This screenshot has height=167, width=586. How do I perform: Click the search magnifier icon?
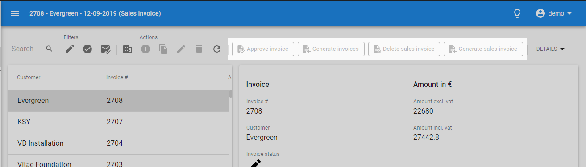click(x=49, y=49)
